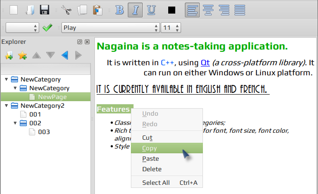This screenshot has height=194, width=318.
Task: Toggle bold formatting
Action: coord(119,10)
